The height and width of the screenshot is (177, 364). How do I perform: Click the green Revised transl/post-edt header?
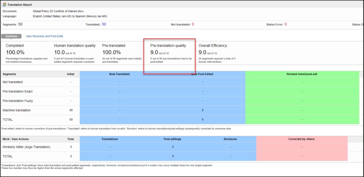point(302,74)
